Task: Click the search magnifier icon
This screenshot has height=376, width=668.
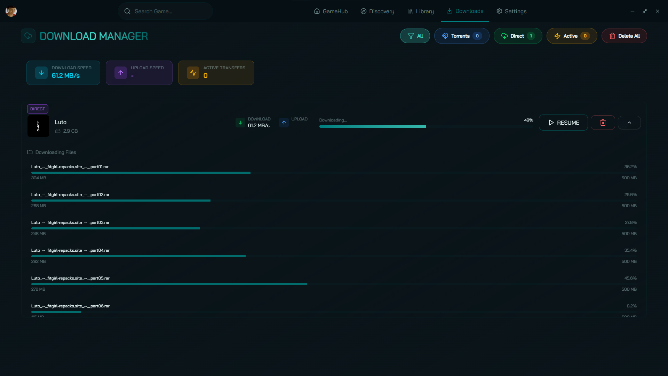Action: point(127,11)
